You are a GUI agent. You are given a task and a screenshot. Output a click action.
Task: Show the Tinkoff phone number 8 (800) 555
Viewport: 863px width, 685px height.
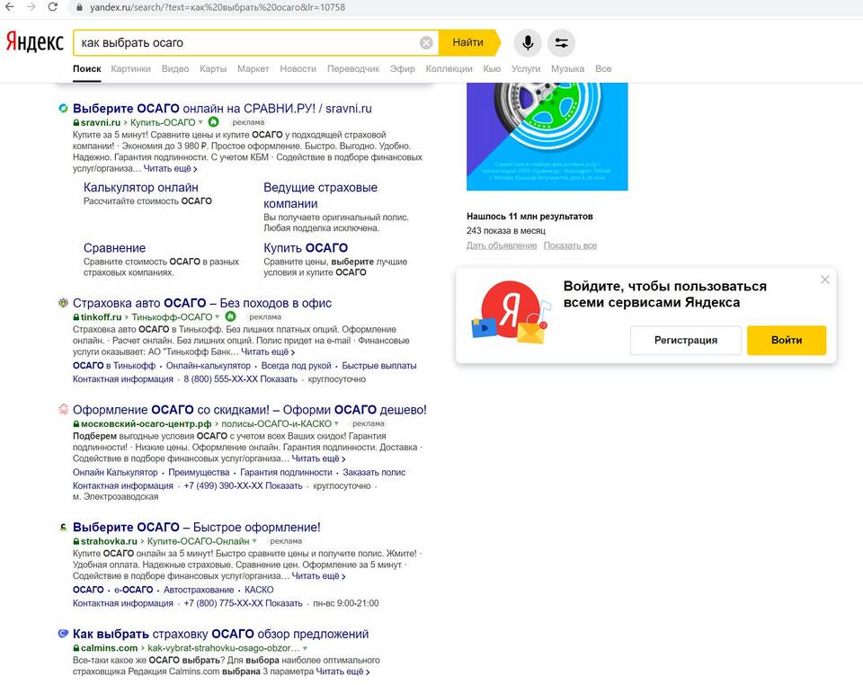point(240,379)
